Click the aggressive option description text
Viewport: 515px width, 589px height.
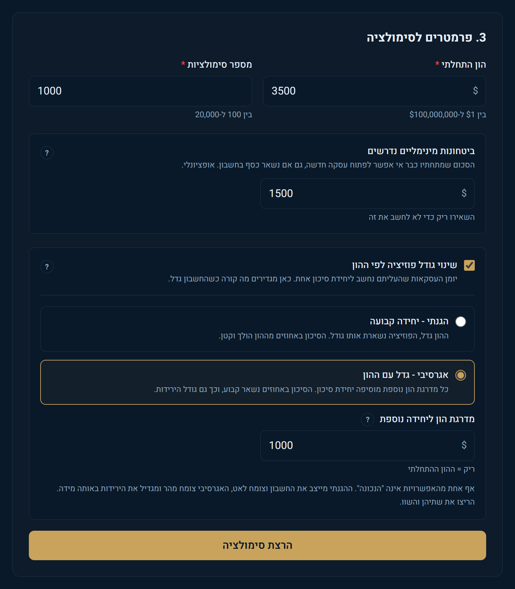coord(301,389)
